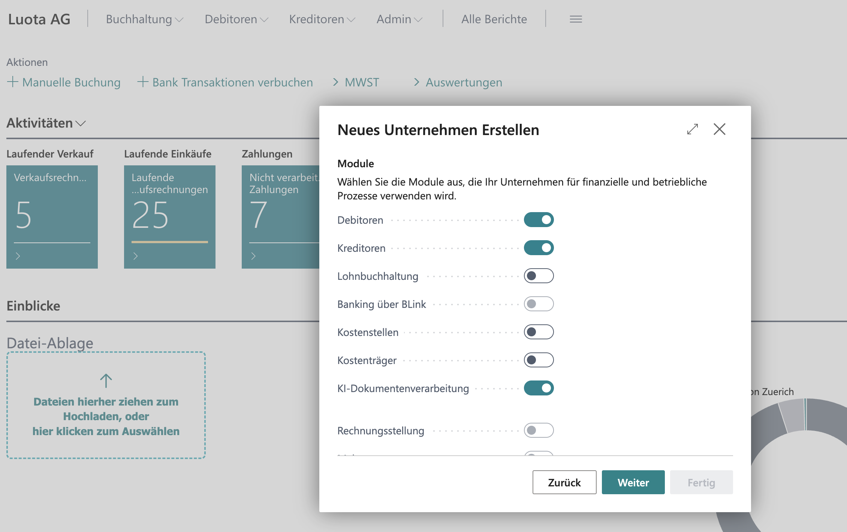Click the Module heading in the dialog
This screenshot has height=532, width=847.
tap(356, 163)
